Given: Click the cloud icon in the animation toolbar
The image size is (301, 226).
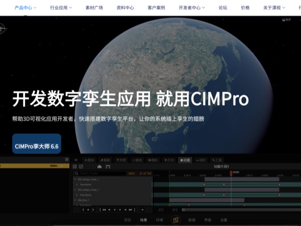Looking at the screenshot, I should 100,166.
